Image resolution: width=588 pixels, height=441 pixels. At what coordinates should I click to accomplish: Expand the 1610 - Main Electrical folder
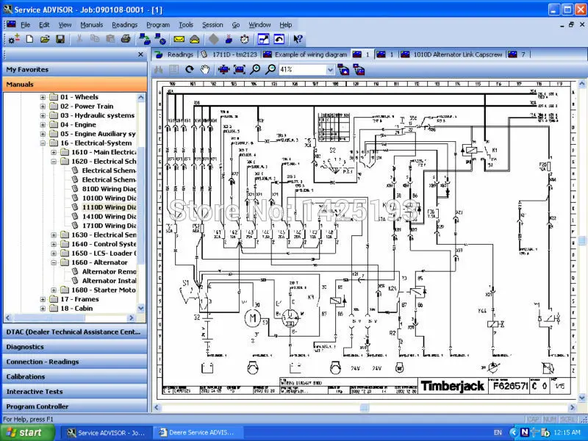[54, 152]
